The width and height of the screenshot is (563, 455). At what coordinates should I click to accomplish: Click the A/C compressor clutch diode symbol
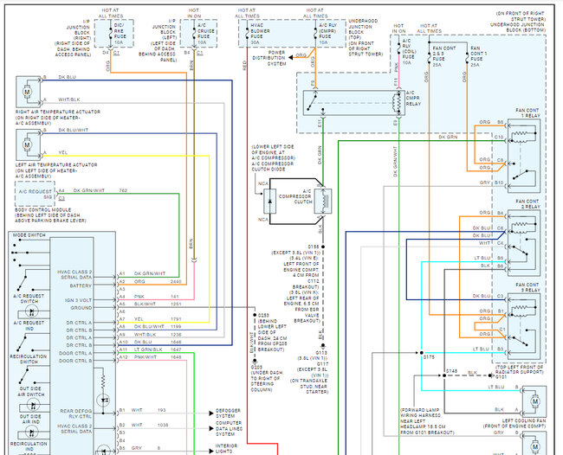click(x=270, y=201)
